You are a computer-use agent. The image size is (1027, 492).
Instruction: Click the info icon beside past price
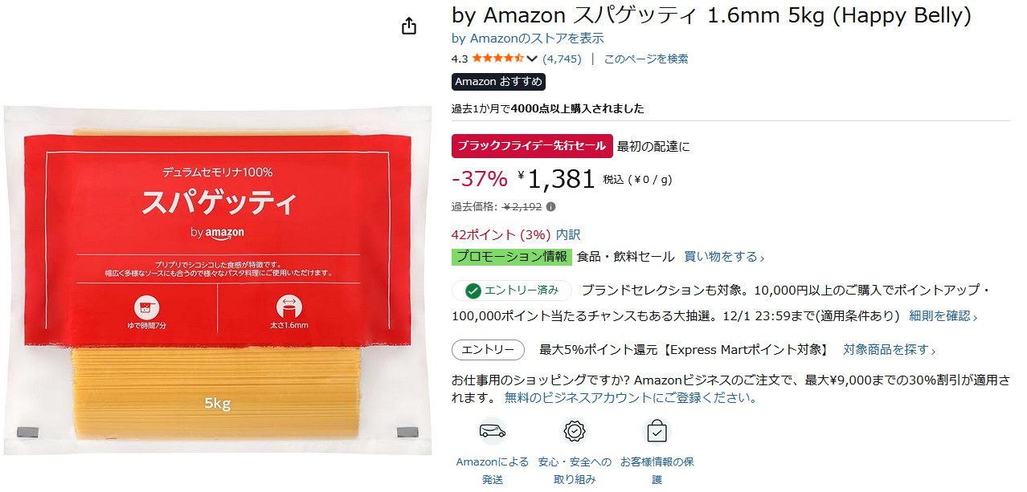[550, 206]
